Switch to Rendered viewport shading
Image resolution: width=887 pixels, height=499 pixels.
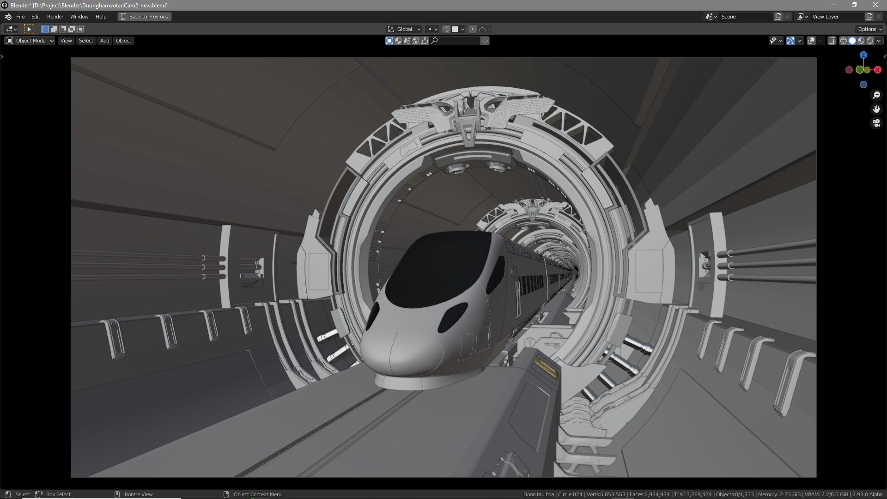pos(870,41)
